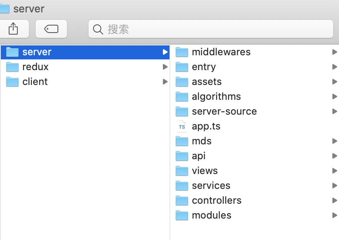
Task: Click the client folder icon
Action: (x=12, y=82)
